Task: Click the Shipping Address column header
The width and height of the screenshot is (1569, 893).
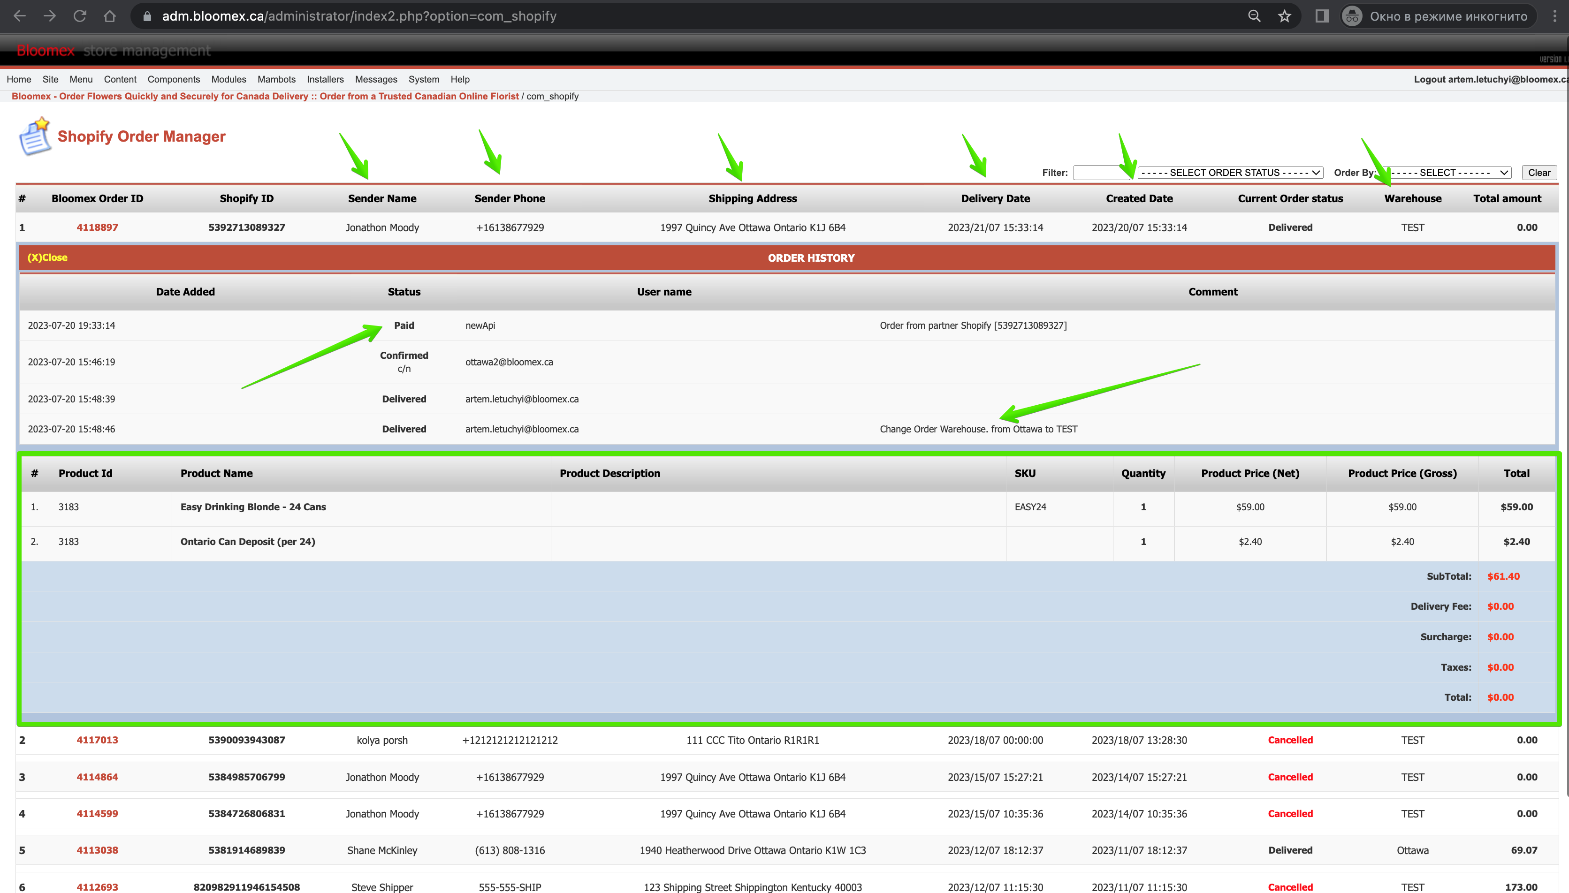Action: [753, 199]
